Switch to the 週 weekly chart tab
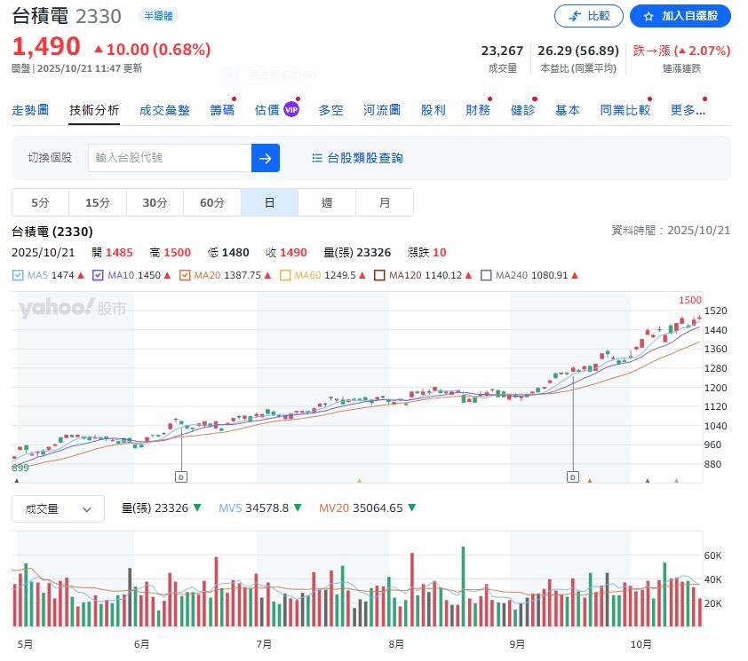This screenshot has height=661, width=748. coord(327,202)
